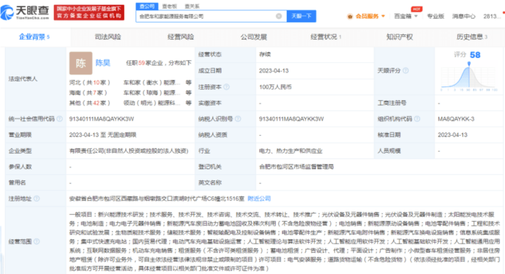Switch to 历史信息 tab
The image size is (505, 274).
tap(472, 37)
